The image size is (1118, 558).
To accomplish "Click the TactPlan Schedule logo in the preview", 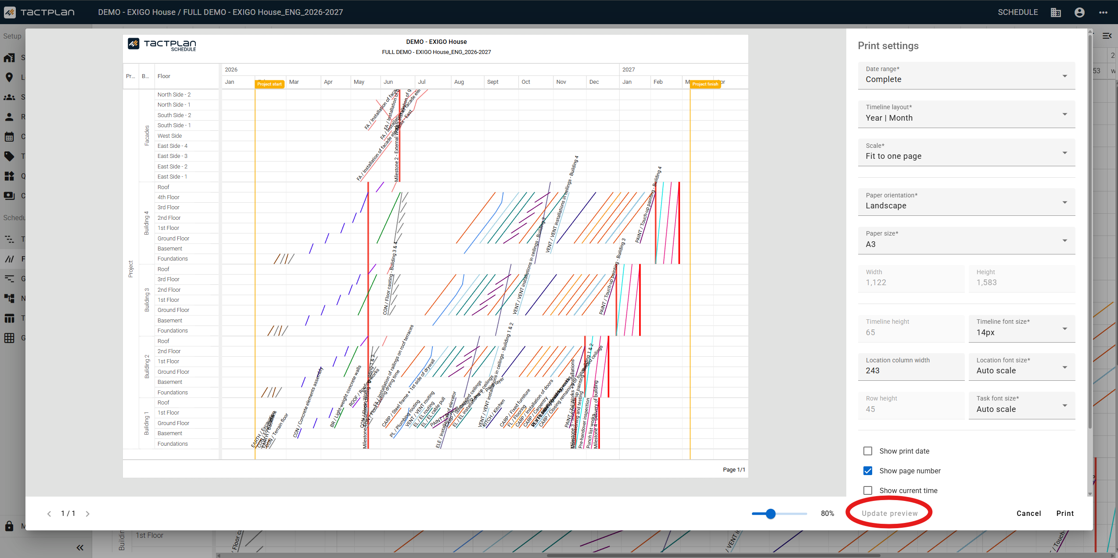I will (162, 45).
